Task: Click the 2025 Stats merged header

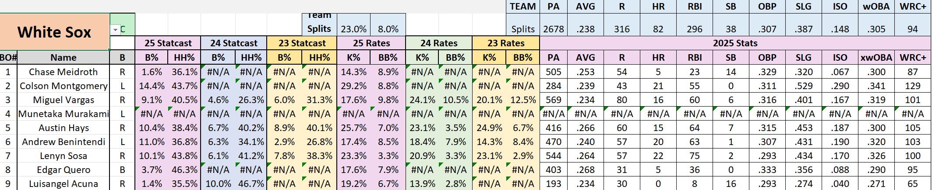Action: tap(735, 43)
